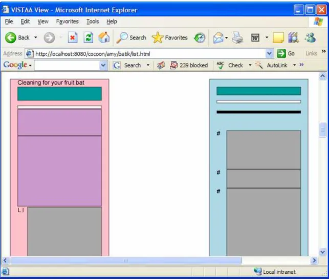329x280 pixels.
Task: Click the Local intranet status text
Action: click(279, 272)
